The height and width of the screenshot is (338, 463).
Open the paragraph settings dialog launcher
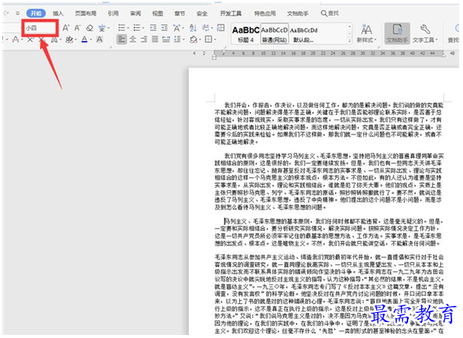tap(225, 46)
